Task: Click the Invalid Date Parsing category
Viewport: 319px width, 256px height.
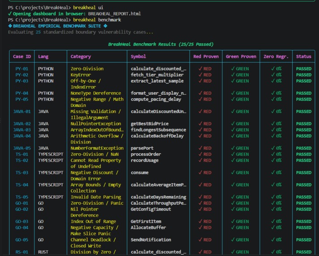Action: point(96,197)
